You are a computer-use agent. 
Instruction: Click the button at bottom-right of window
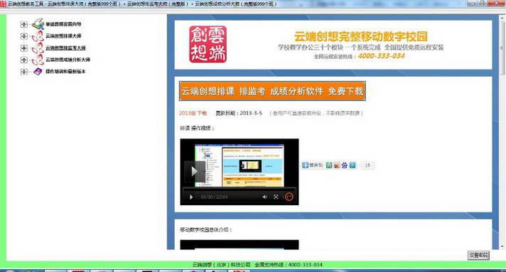tap(478, 255)
